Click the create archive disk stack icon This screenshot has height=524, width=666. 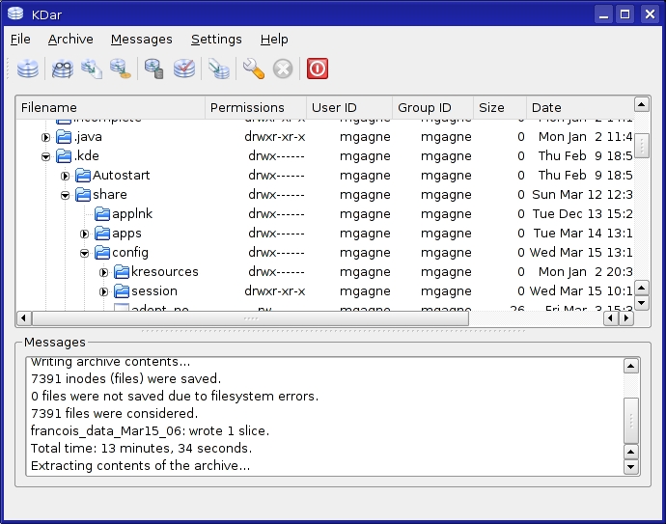click(x=28, y=69)
